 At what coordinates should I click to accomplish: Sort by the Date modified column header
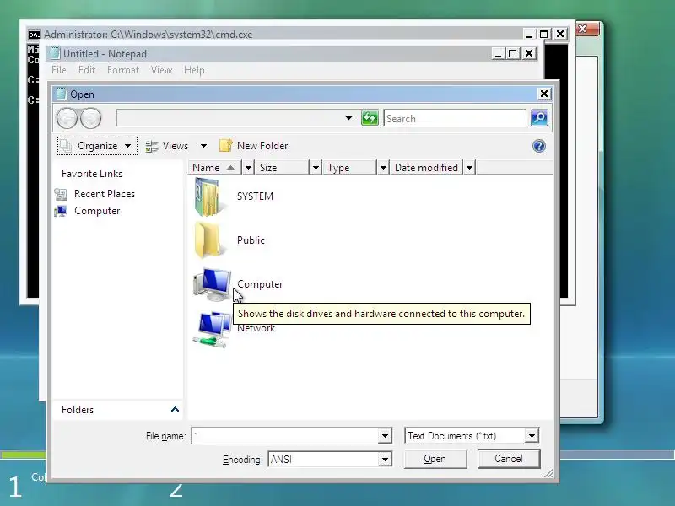pos(427,167)
